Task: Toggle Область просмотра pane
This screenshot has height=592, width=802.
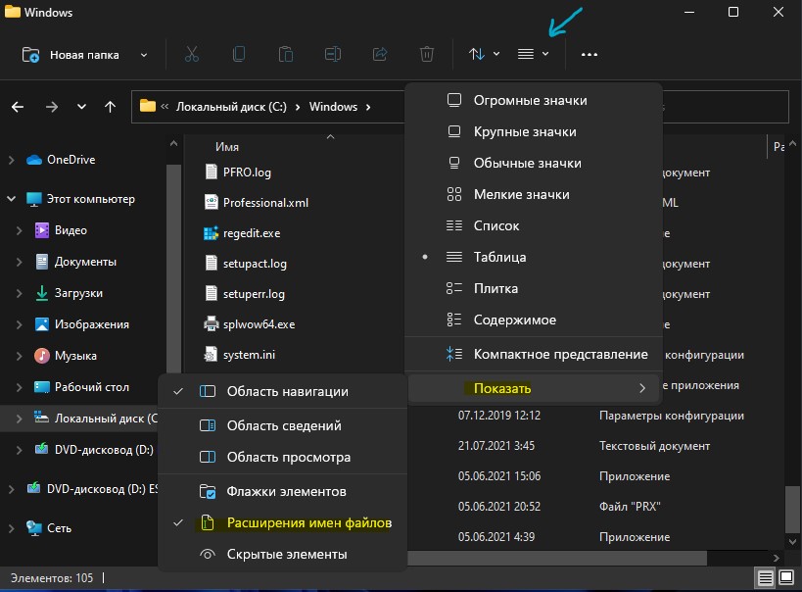Action: coord(282,457)
